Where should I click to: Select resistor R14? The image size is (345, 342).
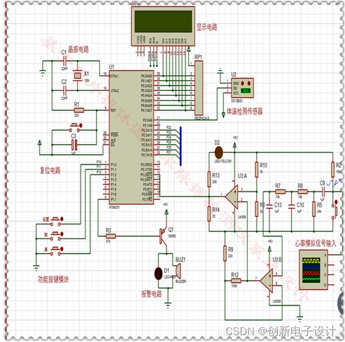click(209, 214)
